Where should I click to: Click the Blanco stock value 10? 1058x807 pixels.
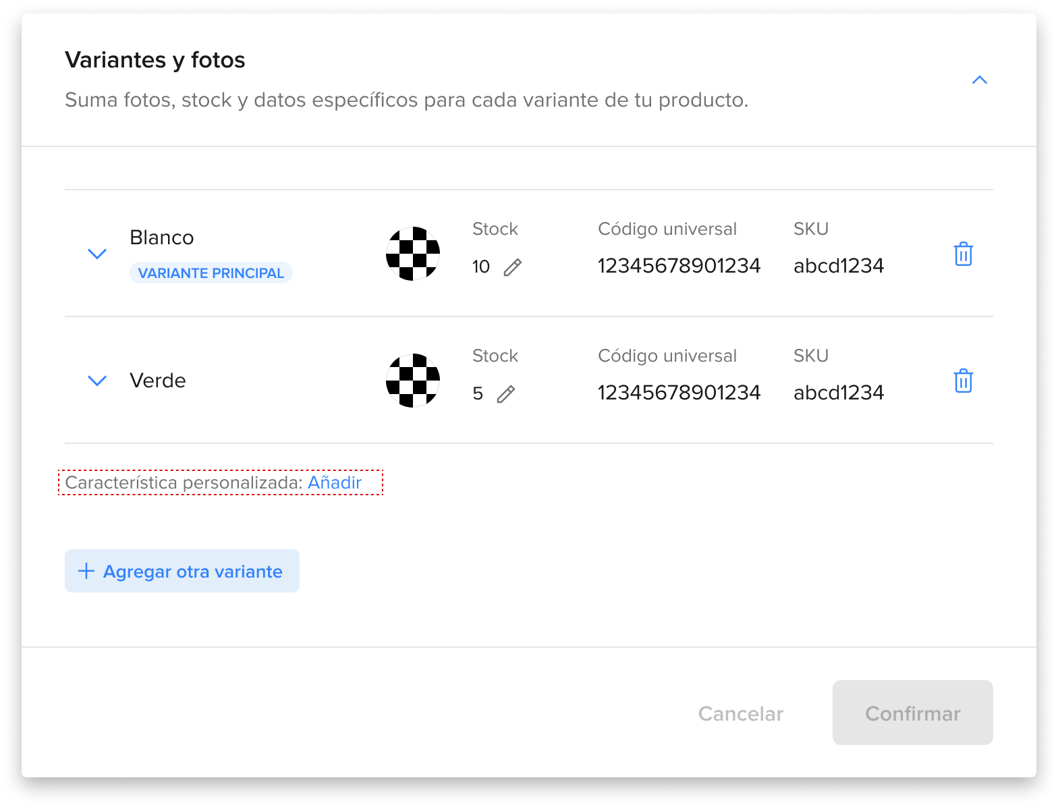[x=481, y=267]
